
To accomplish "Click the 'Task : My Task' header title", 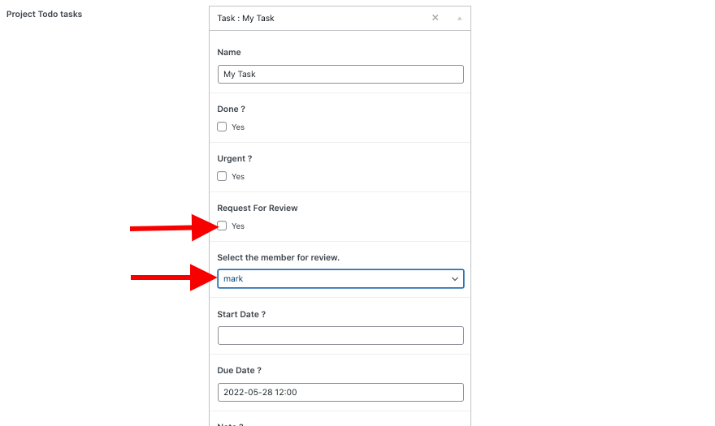I will click(246, 18).
